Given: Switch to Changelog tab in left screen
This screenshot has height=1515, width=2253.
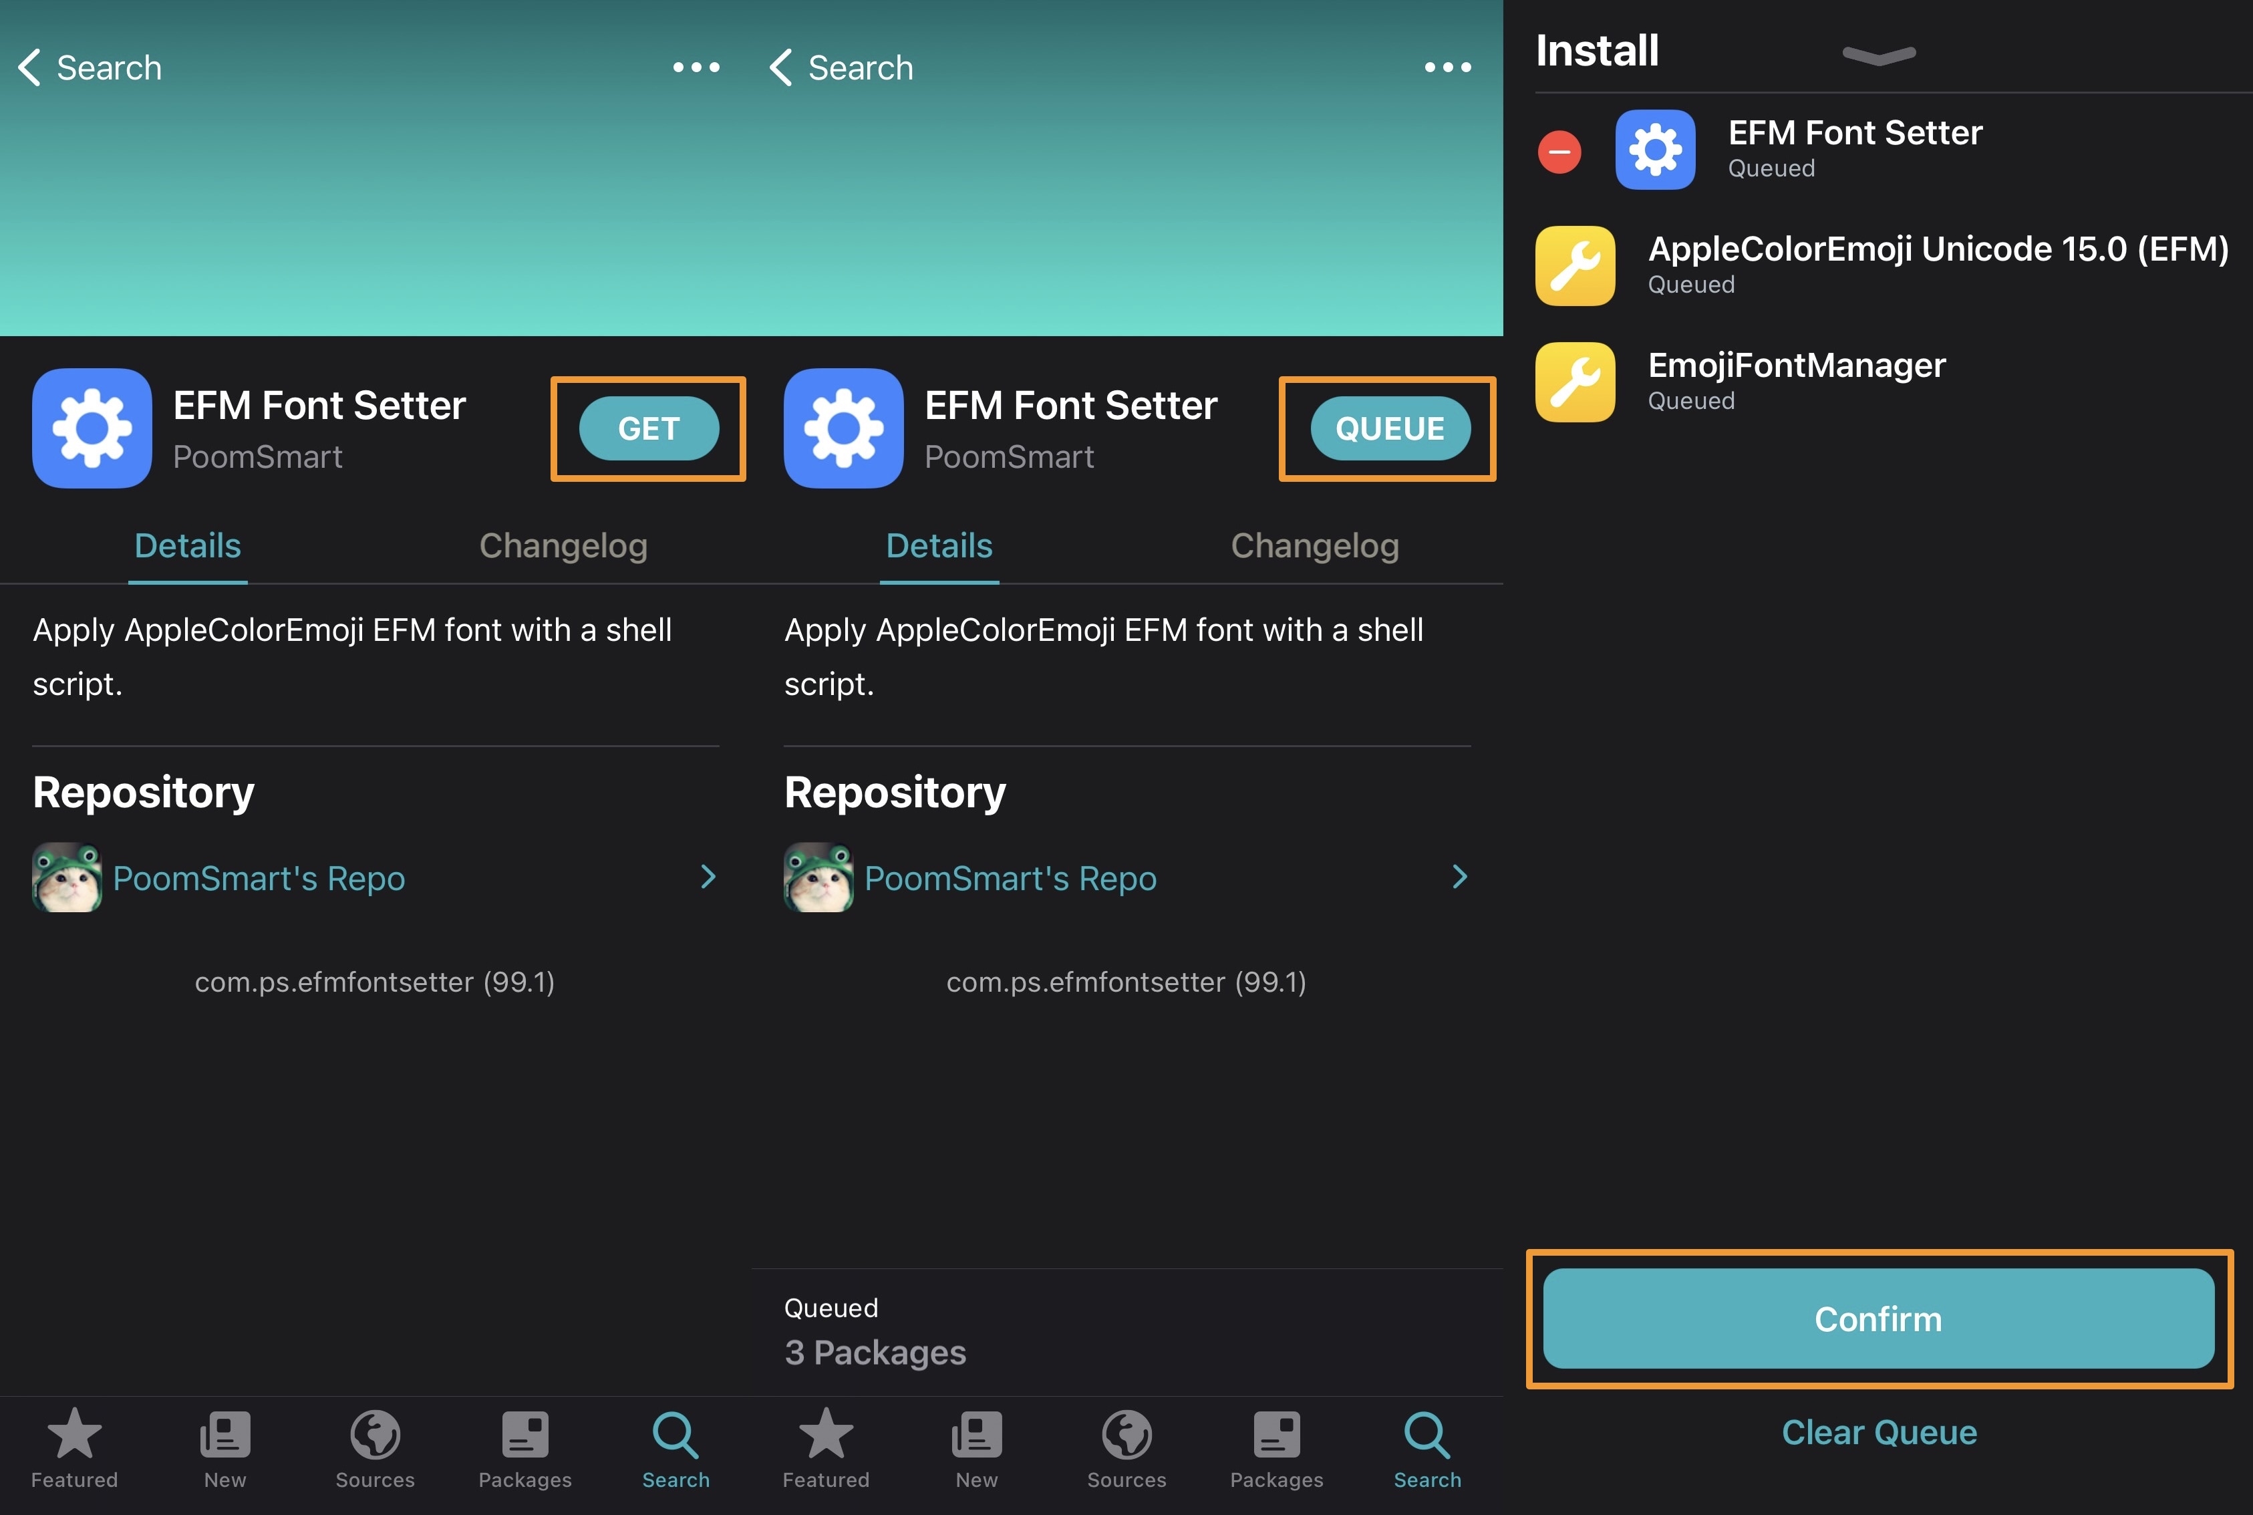Looking at the screenshot, I should [x=563, y=547].
